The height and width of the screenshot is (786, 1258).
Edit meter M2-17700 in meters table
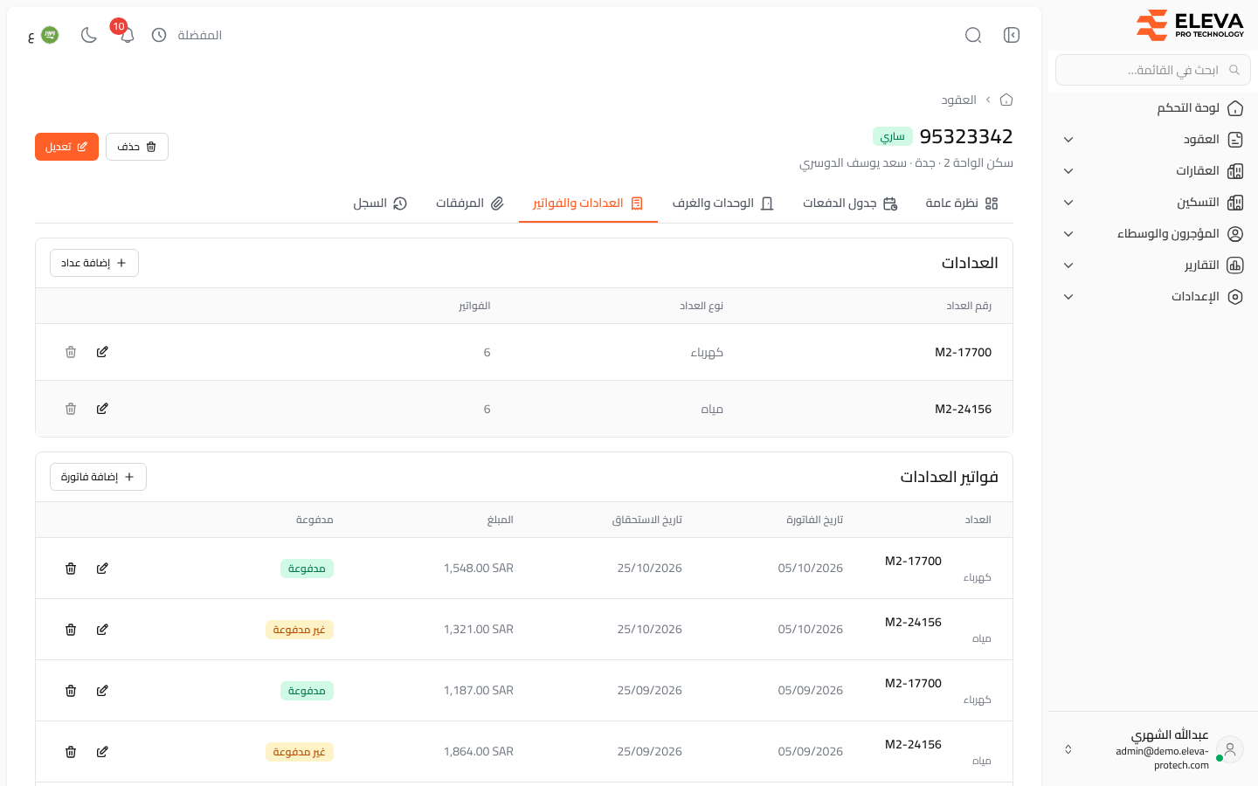[x=102, y=352]
